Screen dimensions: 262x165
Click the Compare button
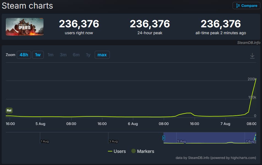point(246,6)
